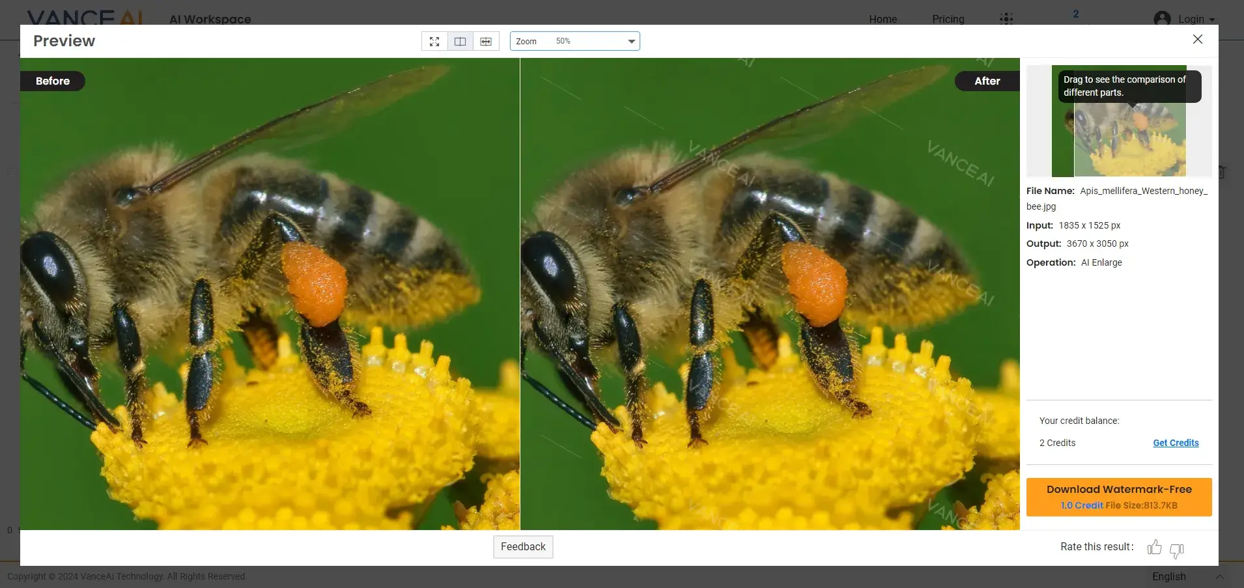Image resolution: width=1244 pixels, height=588 pixels.
Task: Open the Feedback button
Action: [x=523, y=547]
